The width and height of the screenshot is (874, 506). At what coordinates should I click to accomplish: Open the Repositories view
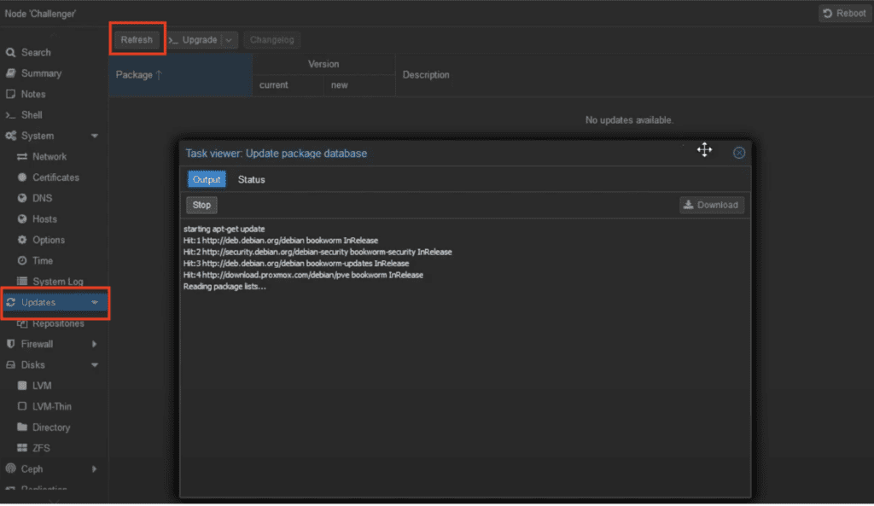coord(54,323)
